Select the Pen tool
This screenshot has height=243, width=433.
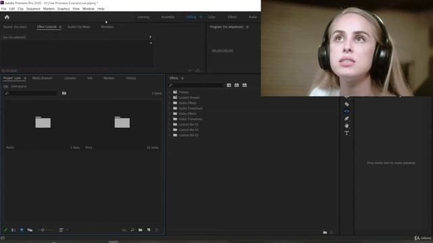(346, 119)
